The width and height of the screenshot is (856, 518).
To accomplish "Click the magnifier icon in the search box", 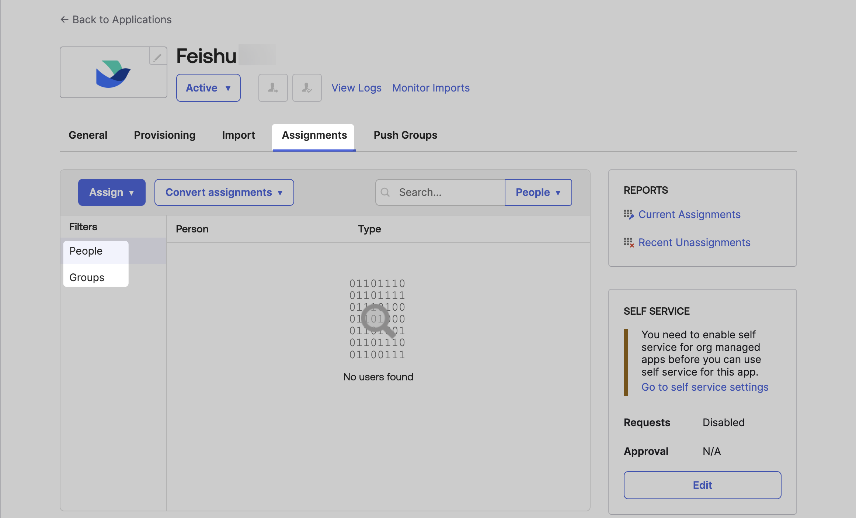I will (386, 192).
